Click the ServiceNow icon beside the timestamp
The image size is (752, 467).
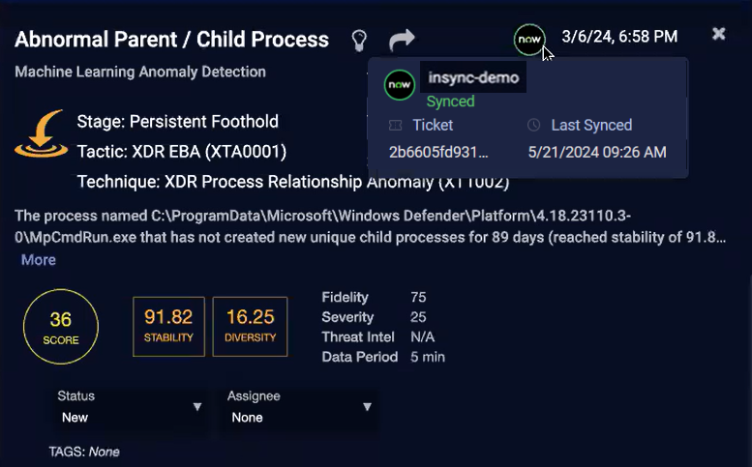(x=528, y=40)
